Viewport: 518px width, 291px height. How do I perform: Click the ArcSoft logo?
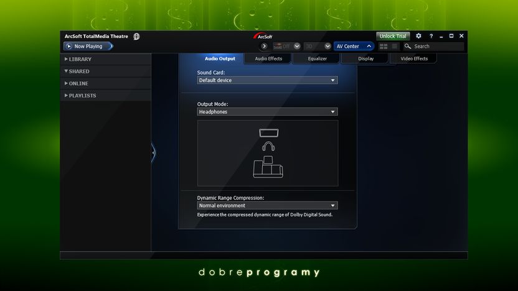point(263,36)
